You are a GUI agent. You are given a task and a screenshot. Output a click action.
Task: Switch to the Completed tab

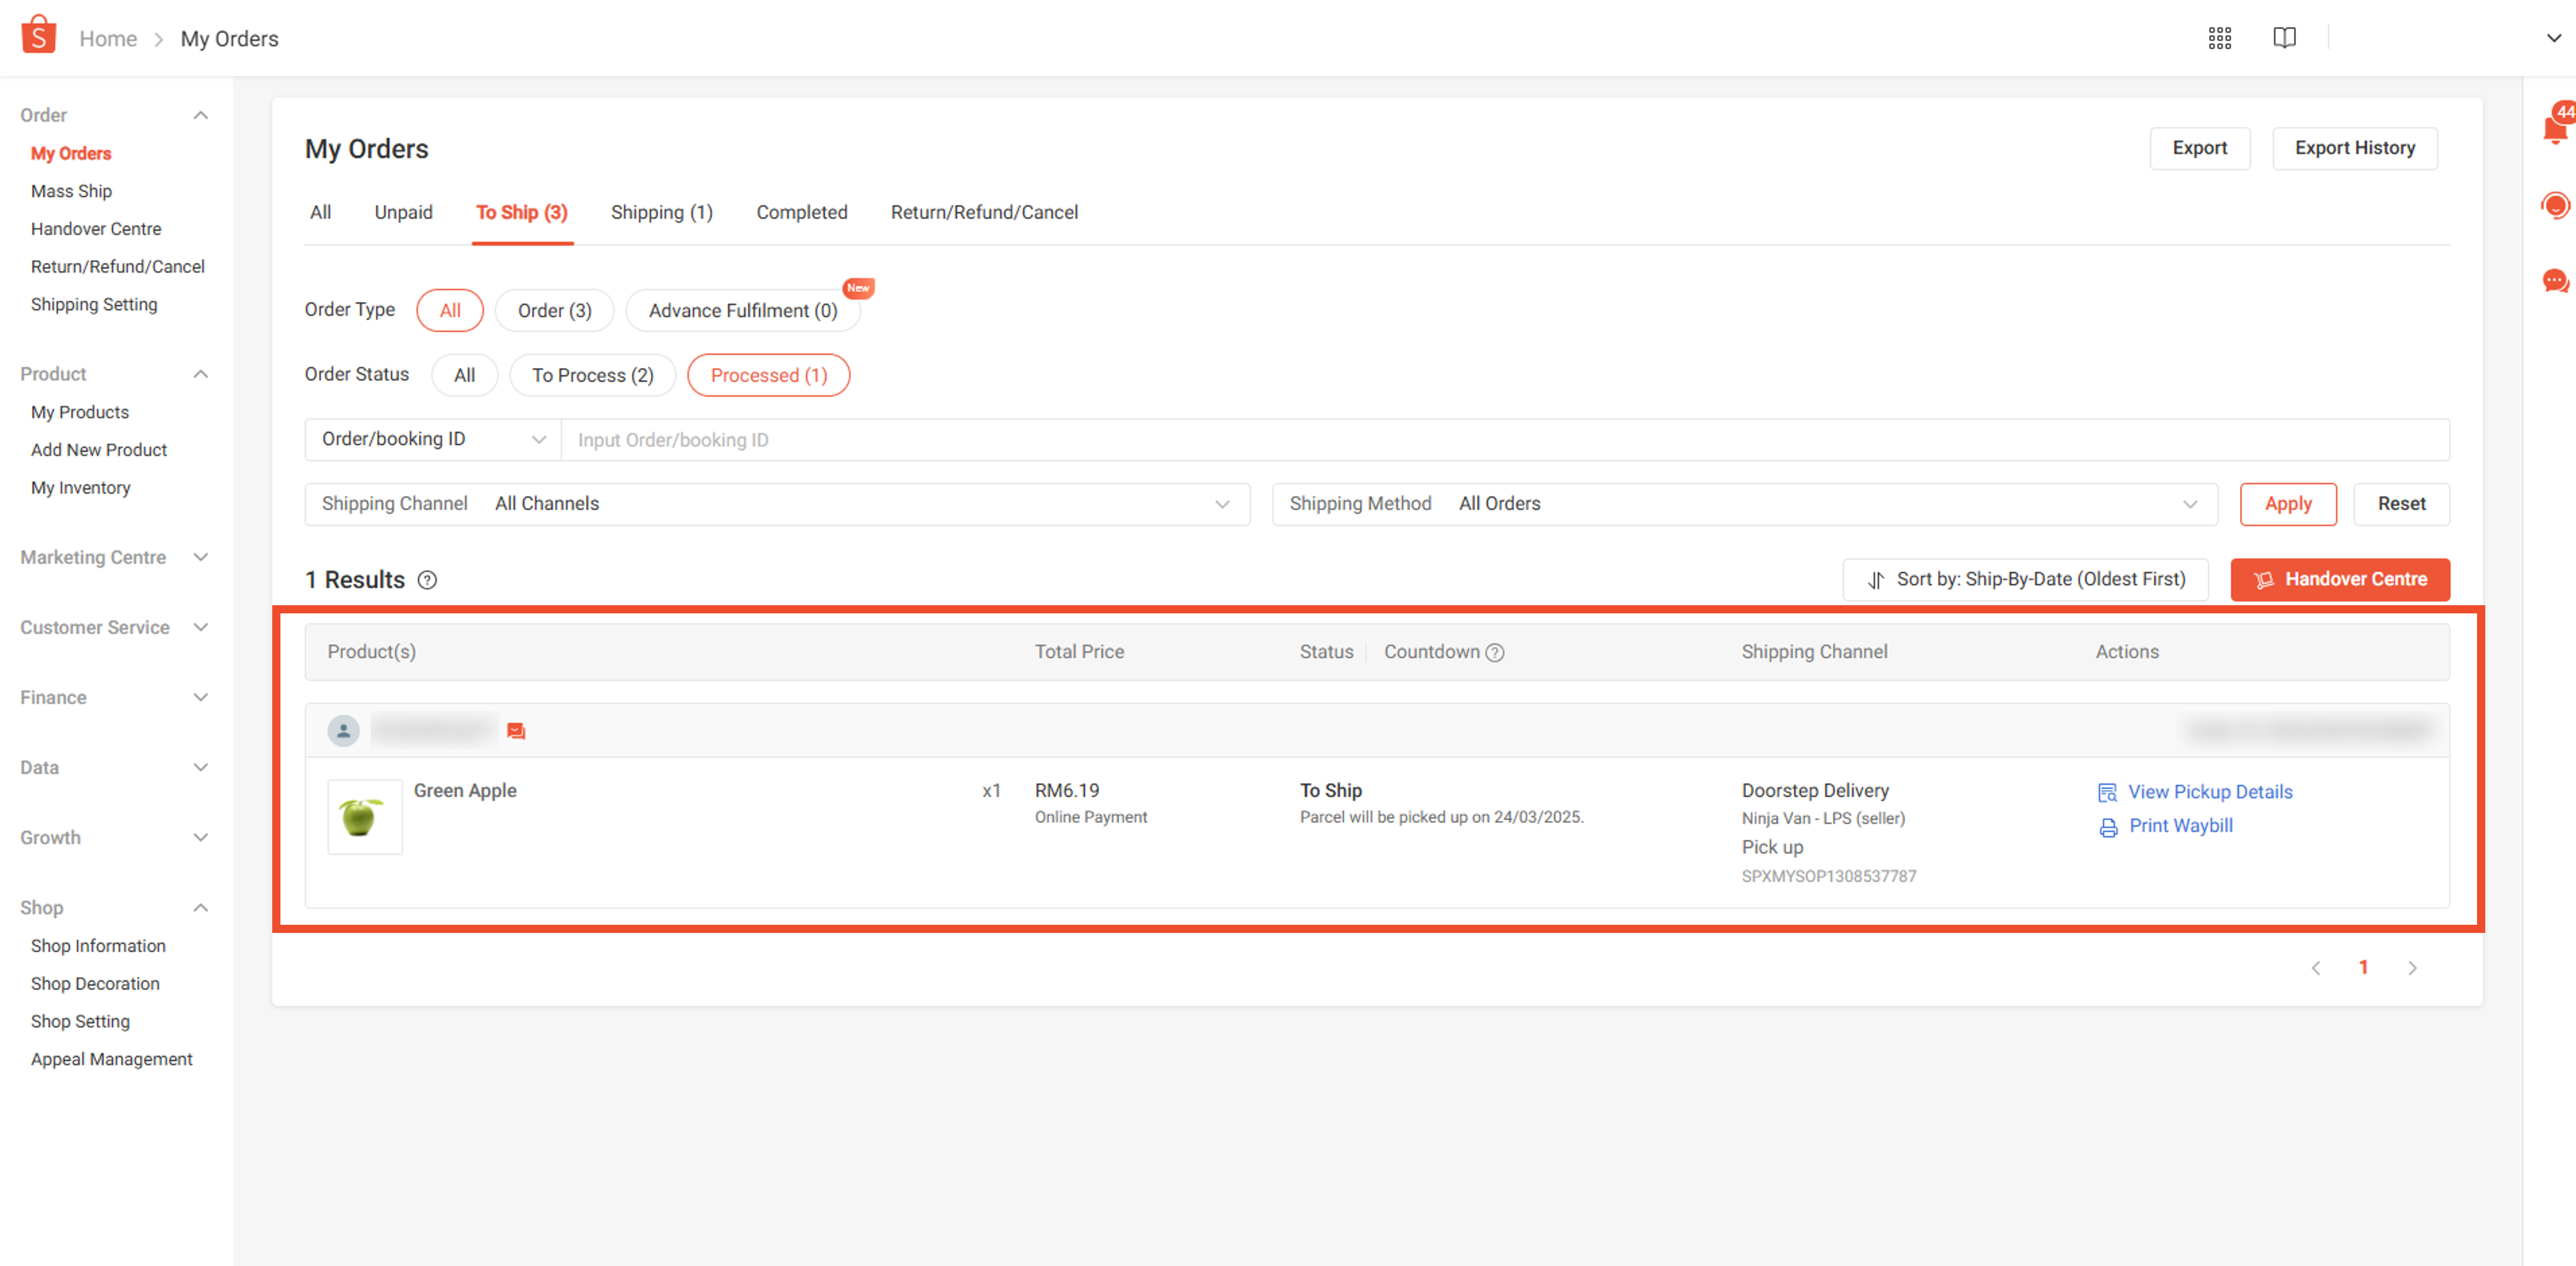(801, 212)
